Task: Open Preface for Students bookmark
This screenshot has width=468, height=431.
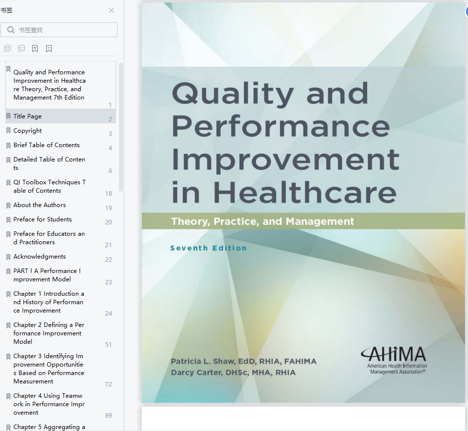Action: coord(60,219)
